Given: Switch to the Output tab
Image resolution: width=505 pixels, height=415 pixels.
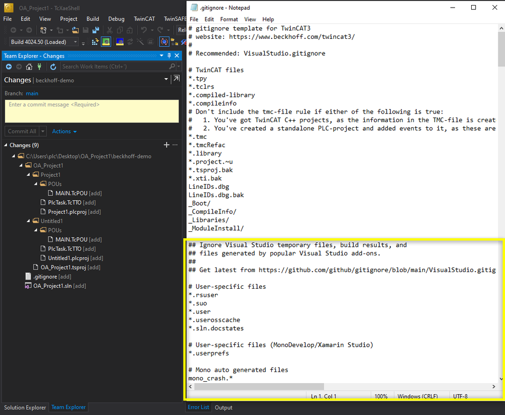Looking at the screenshot, I should pyautogui.click(x=224, y=407).
